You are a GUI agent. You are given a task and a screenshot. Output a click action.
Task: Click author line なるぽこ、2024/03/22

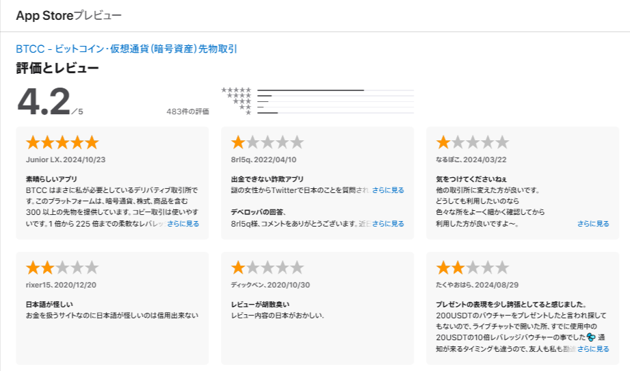[x=471, y=159]
